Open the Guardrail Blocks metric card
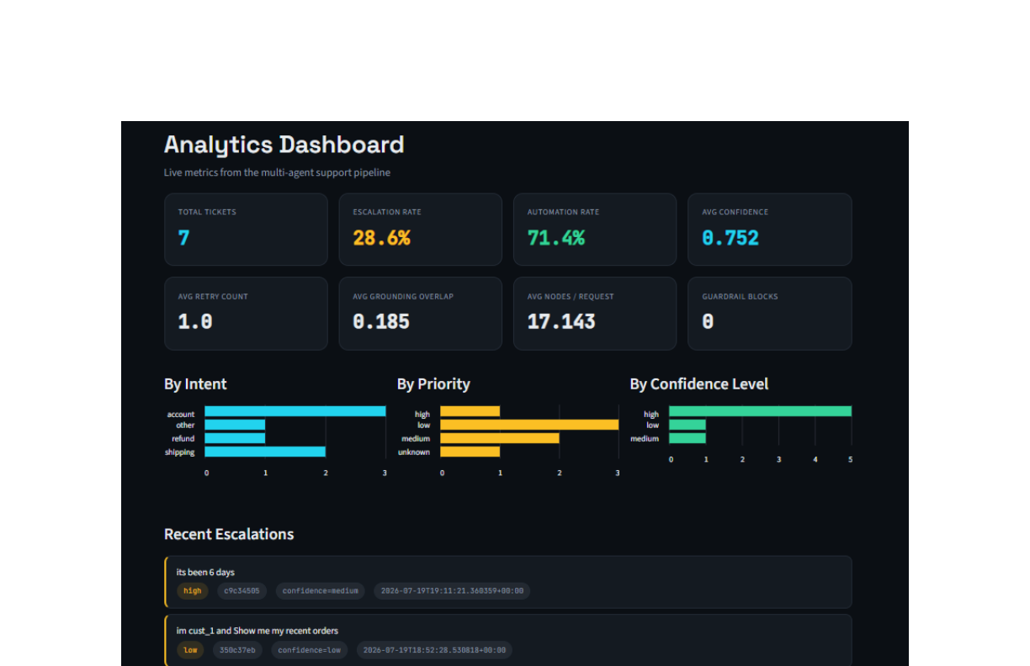This screenshot has height=666, width=1030. (770, 314)
